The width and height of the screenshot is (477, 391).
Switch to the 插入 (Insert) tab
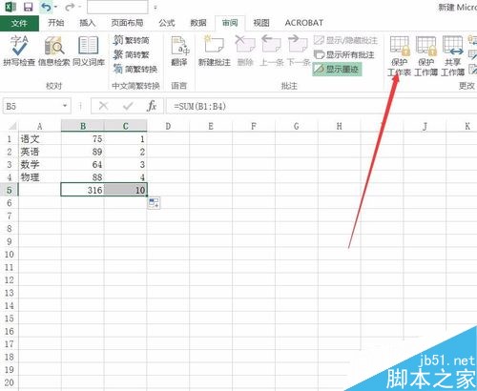pos(88,23)
